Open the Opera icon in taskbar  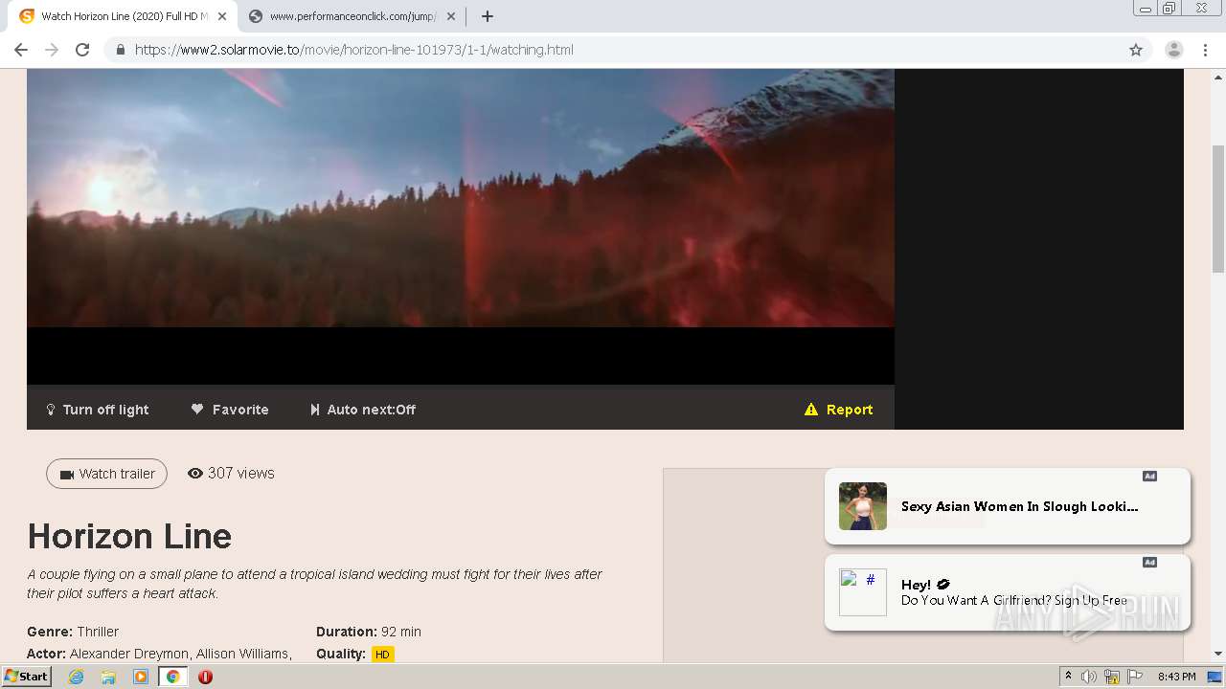click(x=205, y=677)
